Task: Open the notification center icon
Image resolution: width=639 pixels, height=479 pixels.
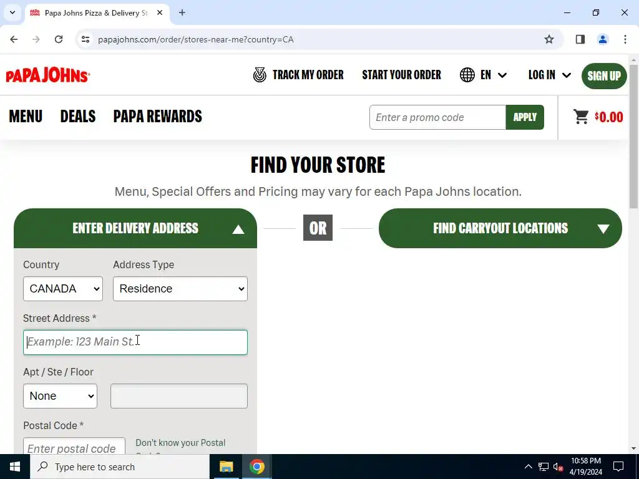Action: (x=618, y=467)
